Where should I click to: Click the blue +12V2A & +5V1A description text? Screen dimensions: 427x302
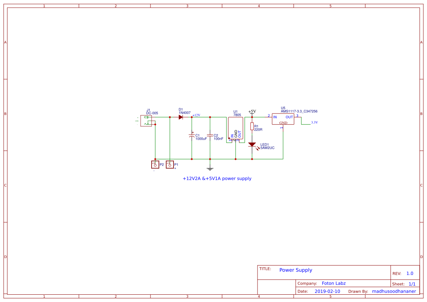217,179
